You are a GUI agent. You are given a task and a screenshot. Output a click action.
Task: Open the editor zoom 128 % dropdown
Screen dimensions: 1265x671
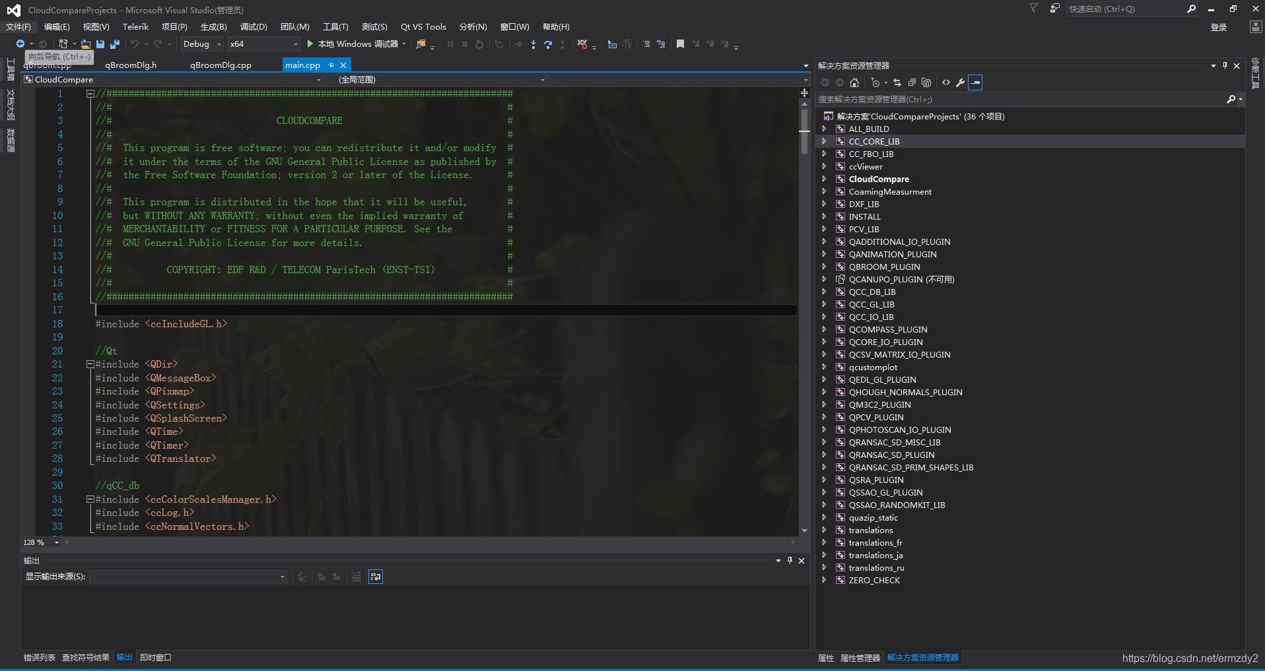[x=42, y=542]
